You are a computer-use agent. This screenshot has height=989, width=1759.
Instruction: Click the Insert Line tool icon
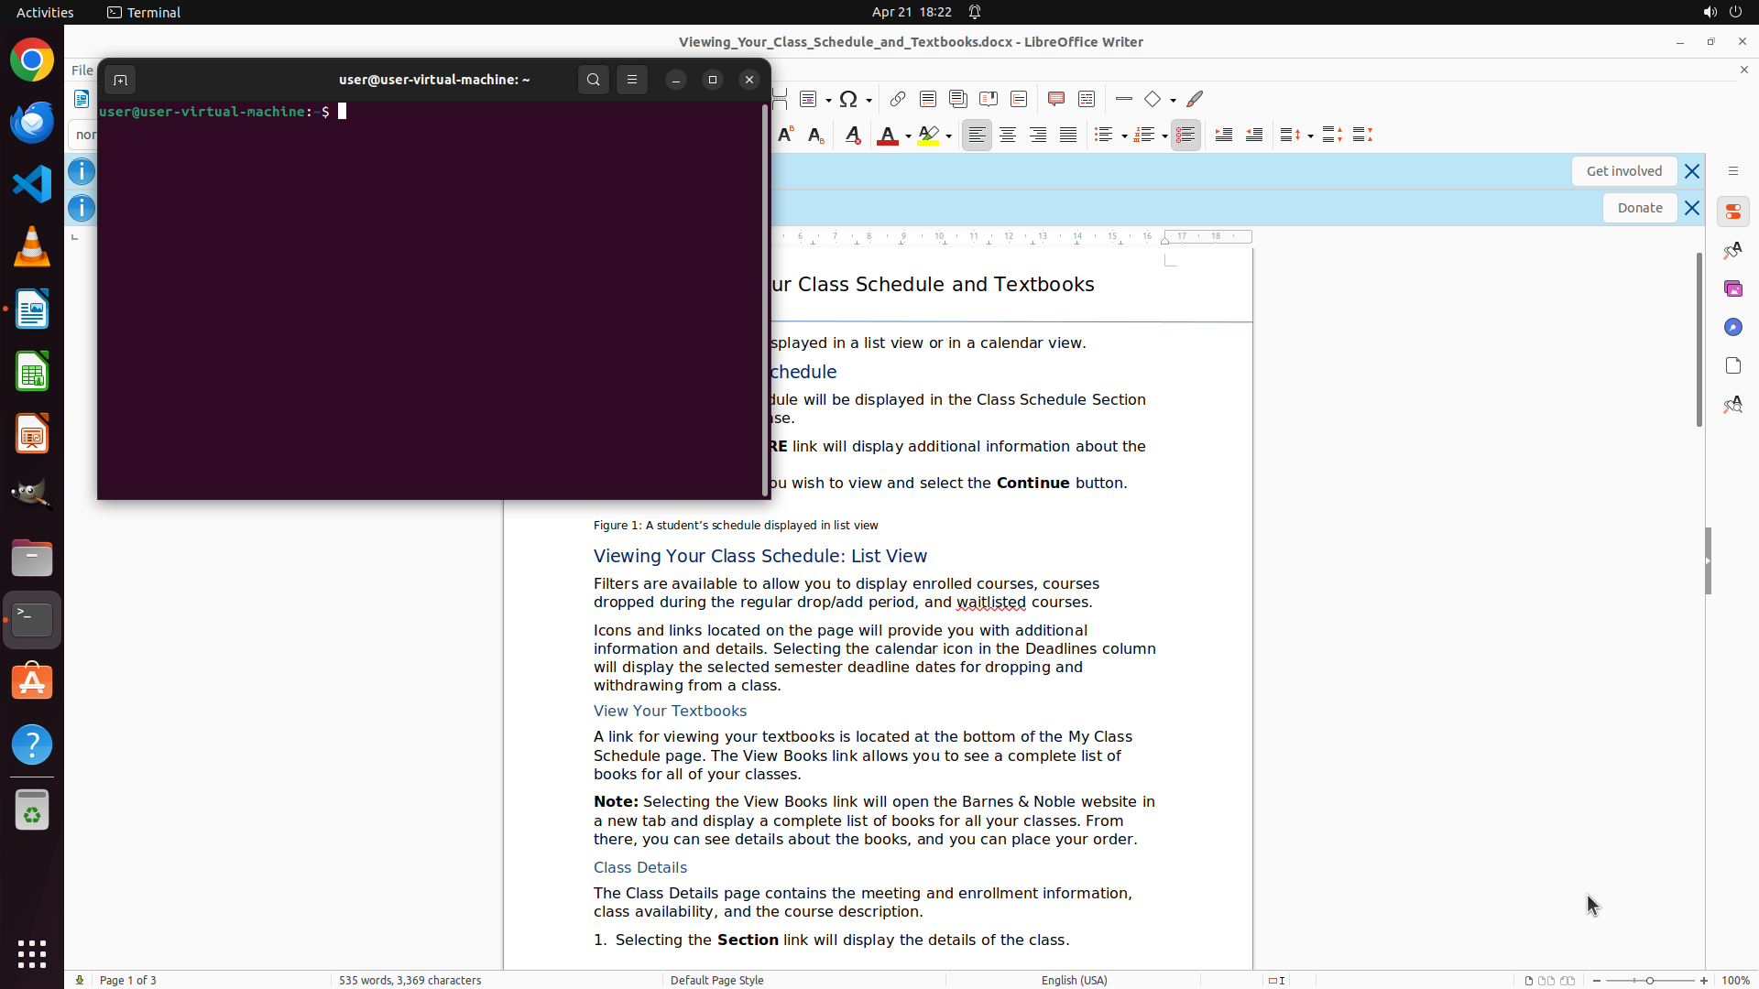click(1124, 99)
